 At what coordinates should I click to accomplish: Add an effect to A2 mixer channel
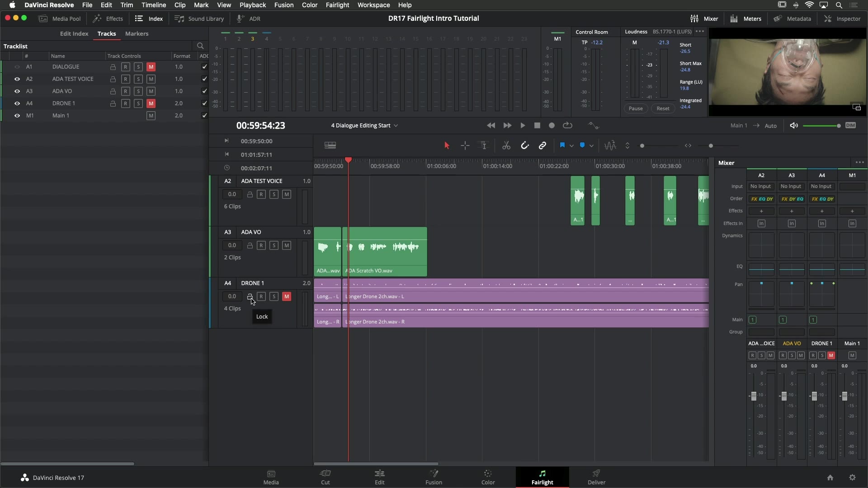(761, 211)
